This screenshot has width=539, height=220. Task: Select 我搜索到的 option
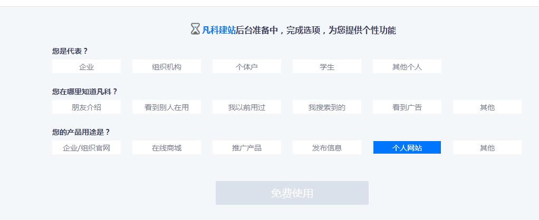pos(327,107)
